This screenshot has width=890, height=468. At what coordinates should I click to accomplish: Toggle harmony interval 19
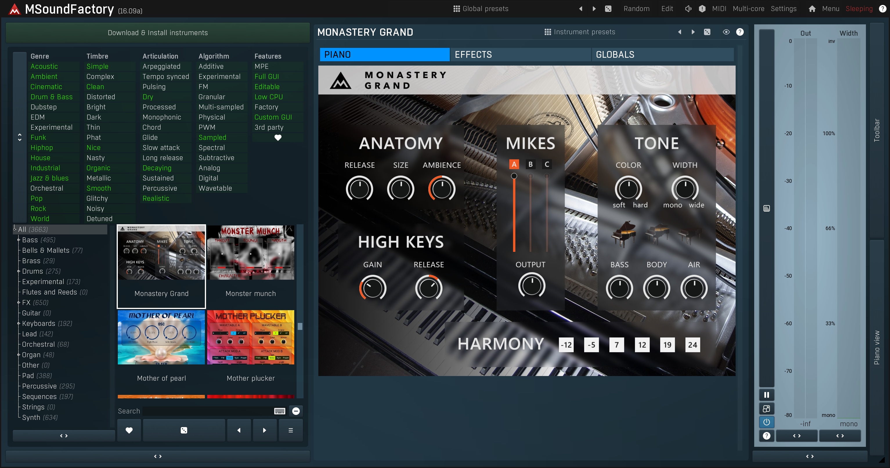tap(667, 345)
